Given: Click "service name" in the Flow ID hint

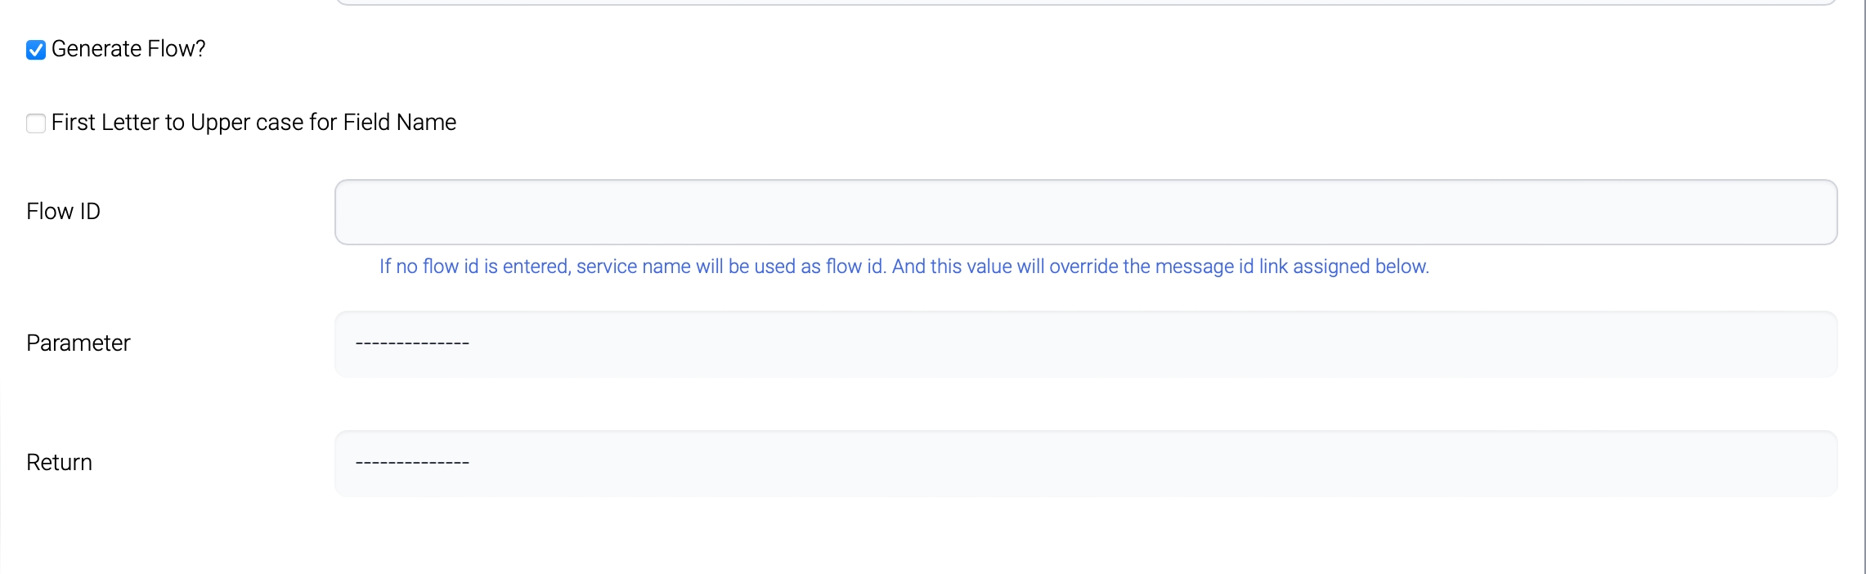Looking at the screenshot, I should [x=634, y=267].
